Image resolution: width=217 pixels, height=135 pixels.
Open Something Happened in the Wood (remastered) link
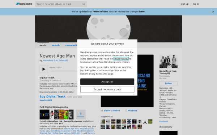coord(73,131)
